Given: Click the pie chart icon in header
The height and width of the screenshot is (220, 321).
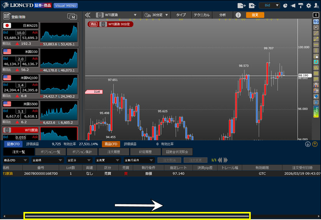Looking at the screenshot, I should coord(285,6).
